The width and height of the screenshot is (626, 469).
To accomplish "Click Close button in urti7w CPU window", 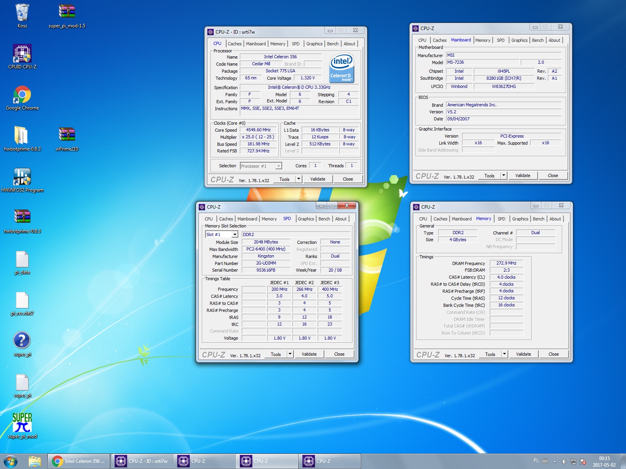I will pyautogui.click(x=348, y=179).
